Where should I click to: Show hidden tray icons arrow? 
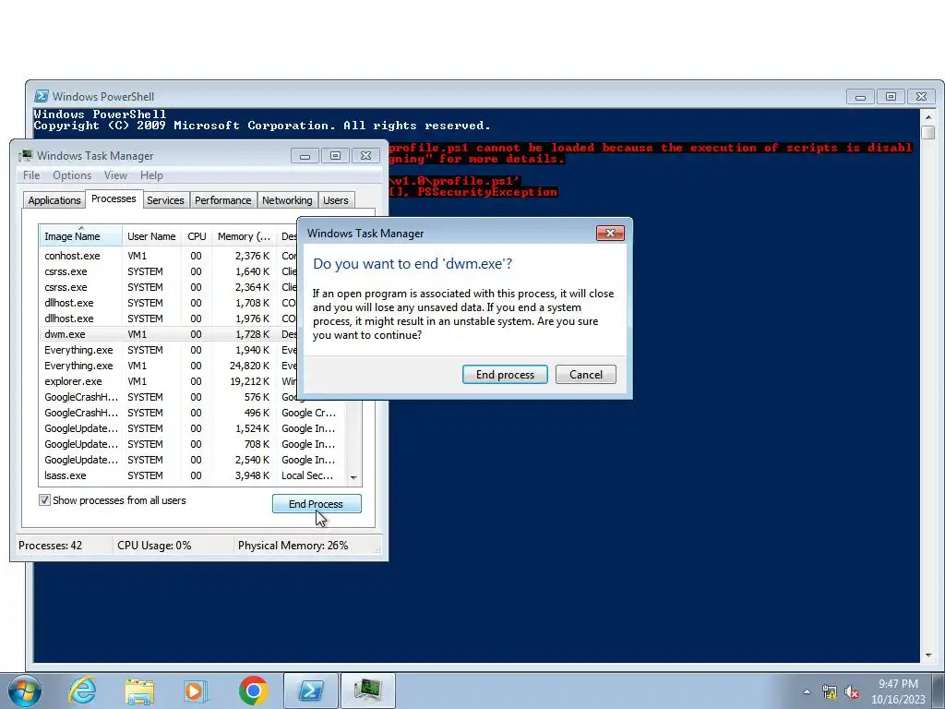point(807,691)
